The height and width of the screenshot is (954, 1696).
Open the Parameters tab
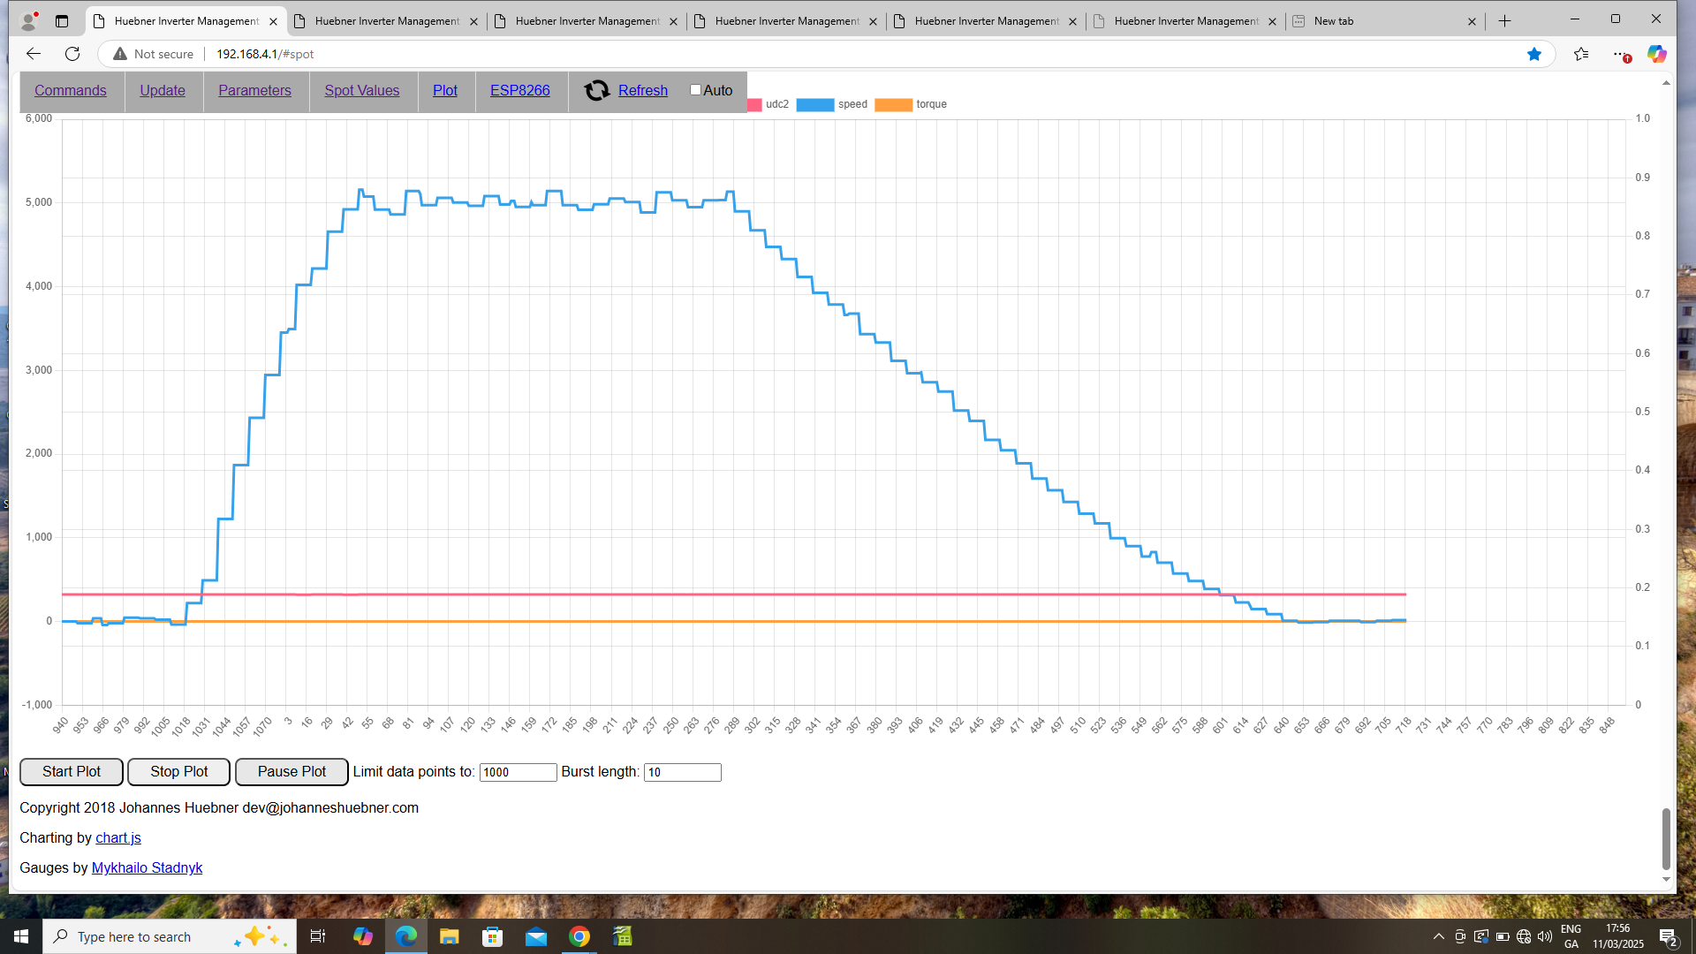tap(254, 90)
